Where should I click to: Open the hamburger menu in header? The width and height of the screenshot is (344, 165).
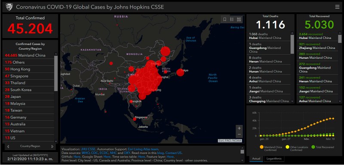(337, 7)
